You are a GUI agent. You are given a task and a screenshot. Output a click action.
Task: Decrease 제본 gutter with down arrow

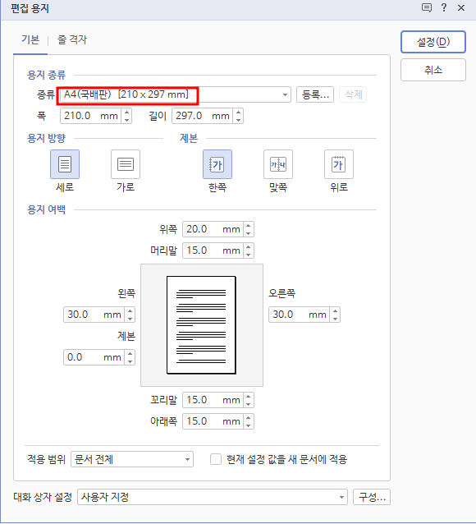[x=130, y=361]
